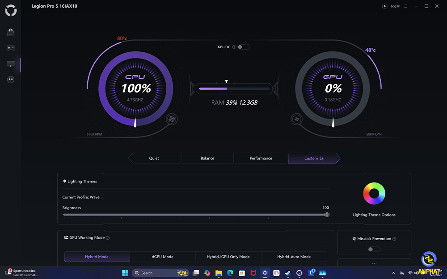
Task: Select Hybrid Mode GPU option
Action: point(97,257)
